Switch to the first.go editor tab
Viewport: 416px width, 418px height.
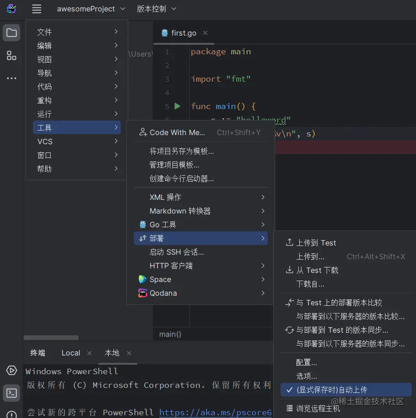[x=184, y=33]
